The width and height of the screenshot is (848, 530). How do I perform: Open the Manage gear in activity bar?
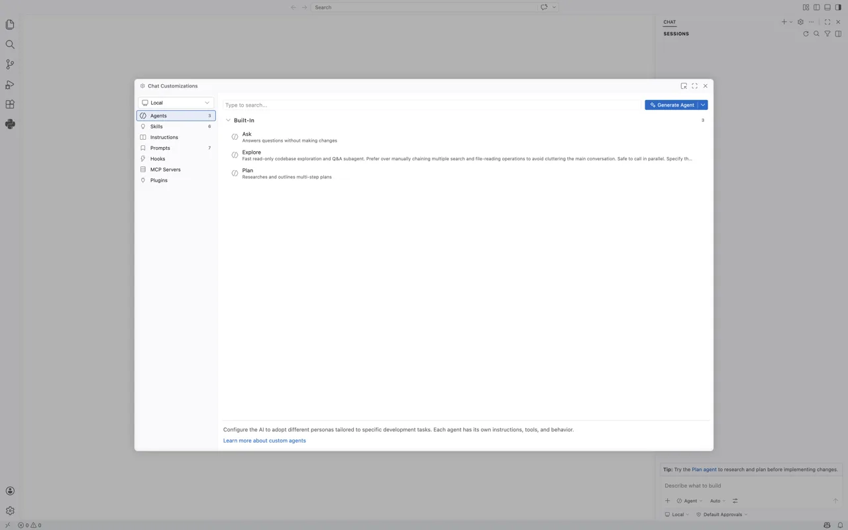point(10,511)
